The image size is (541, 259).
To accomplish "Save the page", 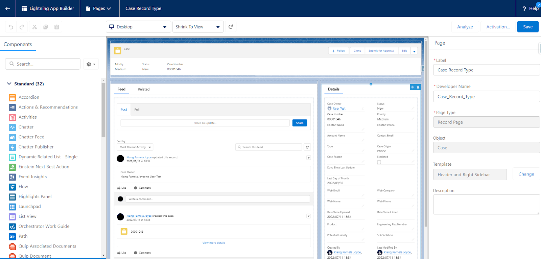I will click(x=528, y=27).
